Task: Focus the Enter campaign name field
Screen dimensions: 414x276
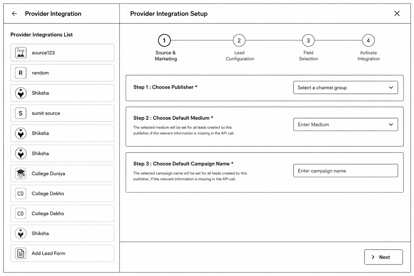Action: pos(346,171)
